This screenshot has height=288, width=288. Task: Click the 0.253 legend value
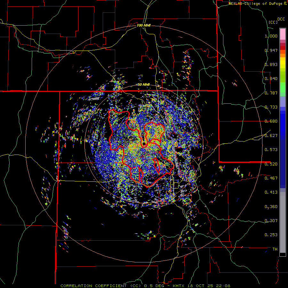pos(271,235)
